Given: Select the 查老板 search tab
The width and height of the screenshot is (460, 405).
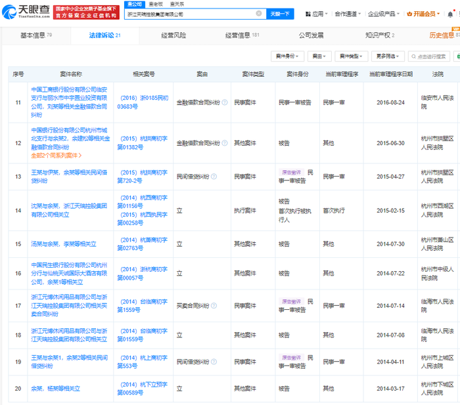Looking at the screenshot, I should pos(156,4).
